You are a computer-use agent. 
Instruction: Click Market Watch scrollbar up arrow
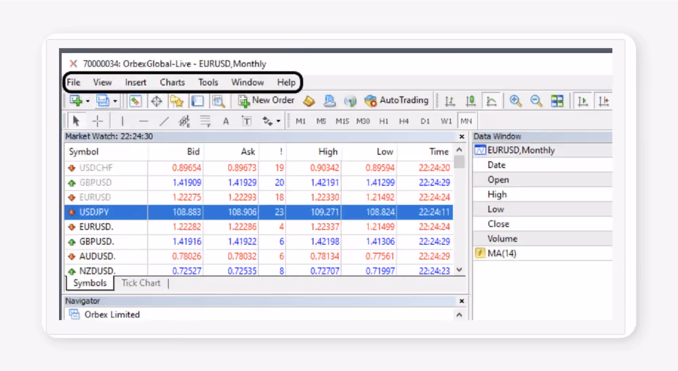[x=459, y=150]
